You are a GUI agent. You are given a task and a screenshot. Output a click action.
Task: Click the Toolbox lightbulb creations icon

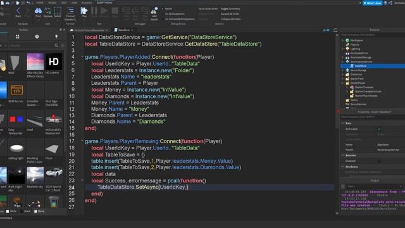tap(56, 37)
